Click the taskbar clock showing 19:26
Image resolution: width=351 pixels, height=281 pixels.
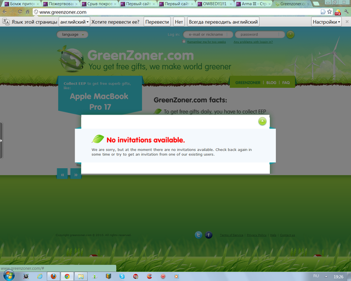tap(338, 277)
